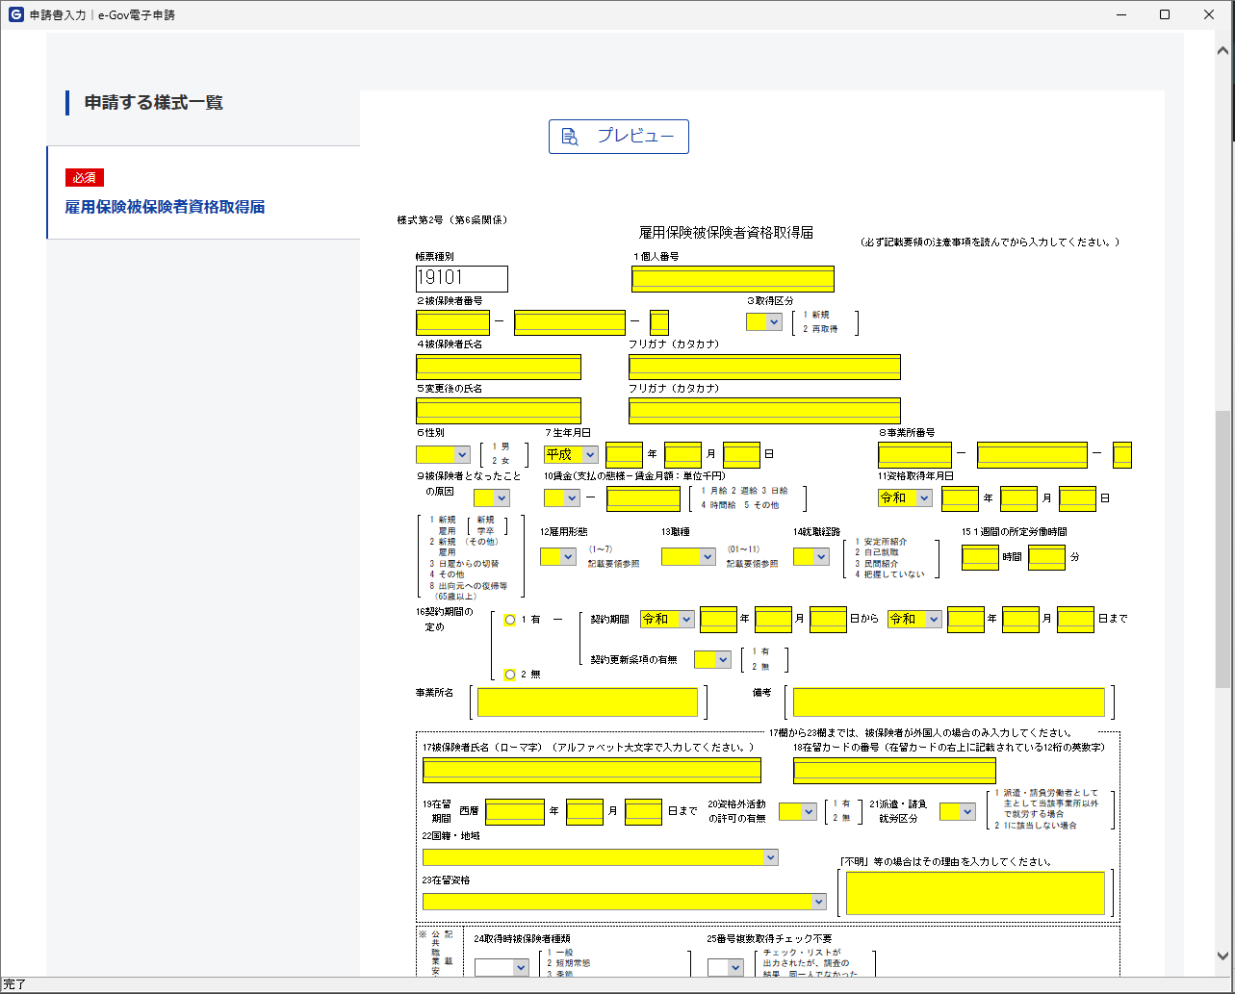Open the 3 取得区分 dropdown
Viewport: 1235px width, 994px height.
click(x=764, y=322)
